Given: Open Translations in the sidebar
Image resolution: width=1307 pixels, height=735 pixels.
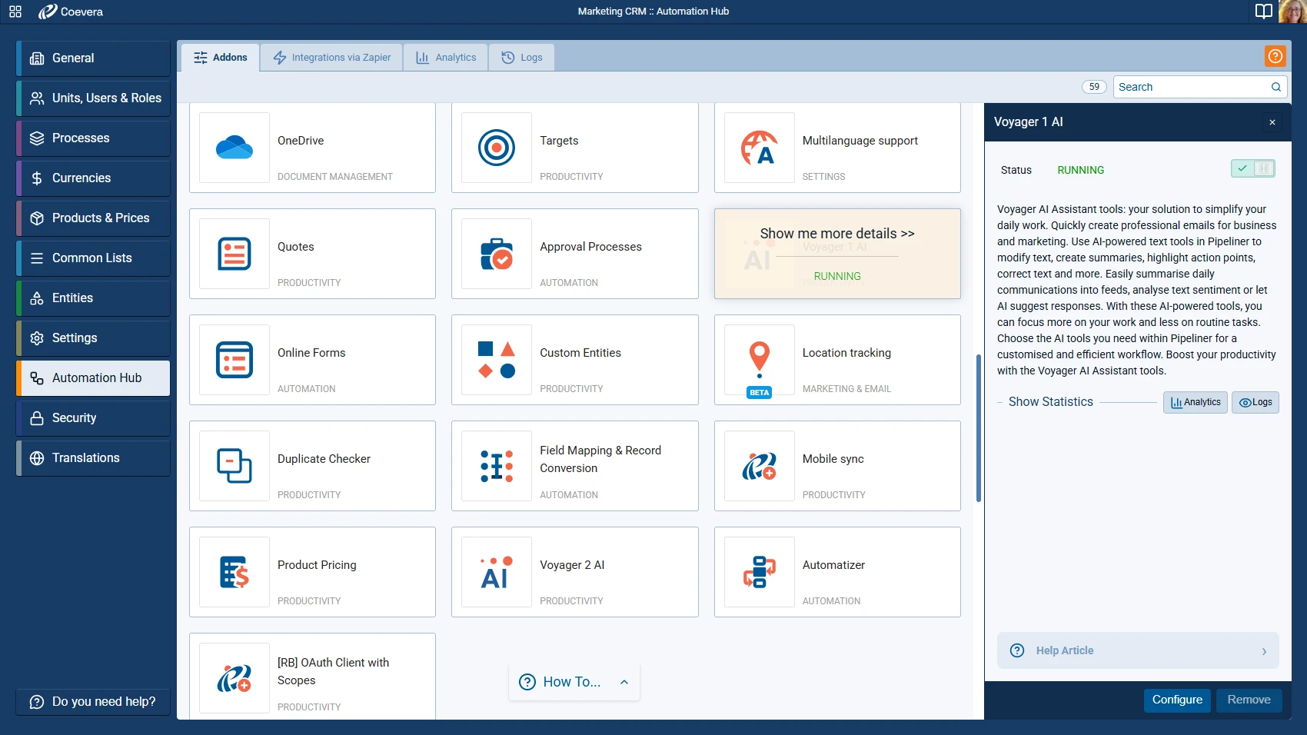Looking at the screenshot, I should (x=93, y=458).
